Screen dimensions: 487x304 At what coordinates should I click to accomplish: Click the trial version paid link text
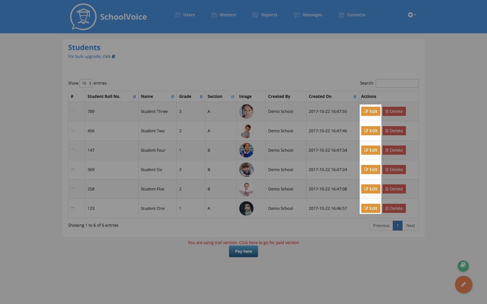click(x=243, y=243)
